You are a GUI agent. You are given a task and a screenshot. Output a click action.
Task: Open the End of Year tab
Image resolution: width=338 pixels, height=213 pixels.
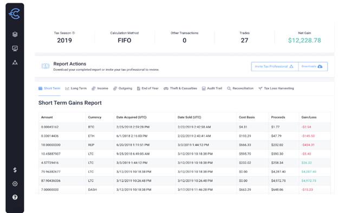point(148,89)
